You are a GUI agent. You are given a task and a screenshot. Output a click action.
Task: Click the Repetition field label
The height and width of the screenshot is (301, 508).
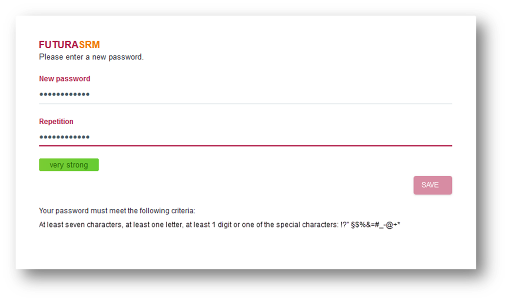pos(56,122)
